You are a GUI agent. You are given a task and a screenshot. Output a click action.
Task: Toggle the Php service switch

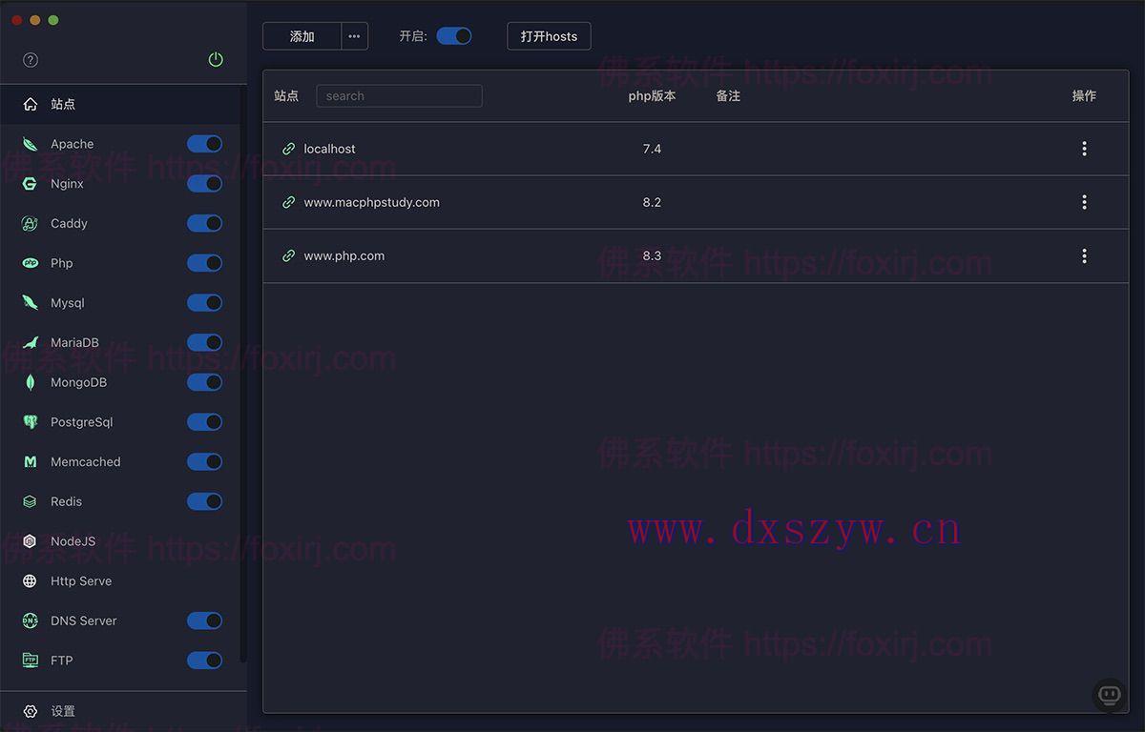[x=204, y=263]
